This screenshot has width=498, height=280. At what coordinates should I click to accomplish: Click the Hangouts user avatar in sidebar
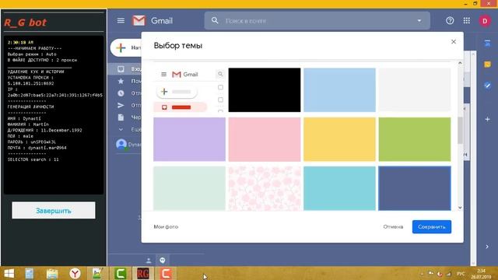tap(121, 144)
